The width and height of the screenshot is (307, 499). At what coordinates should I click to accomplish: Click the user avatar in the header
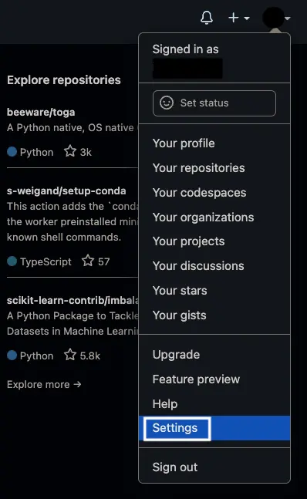coord(273,18)
